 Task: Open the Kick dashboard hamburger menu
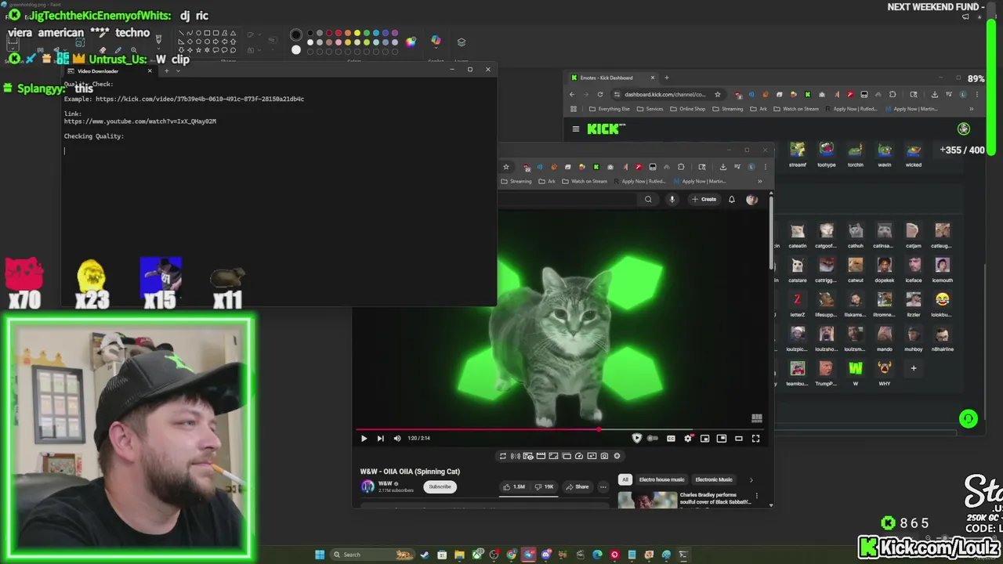(x=576, y=129)
